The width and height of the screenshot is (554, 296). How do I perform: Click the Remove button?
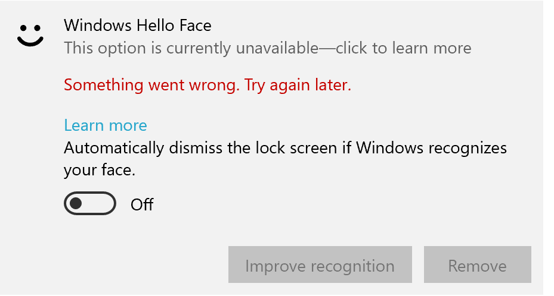(x=477, y=265)
